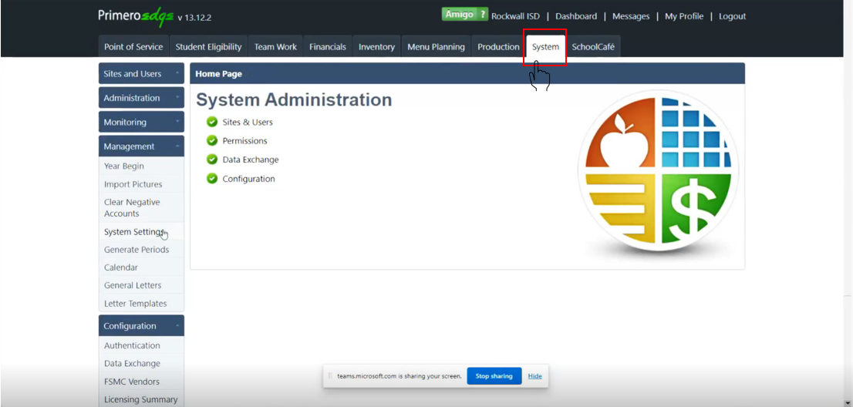853x407 pixels.
Task: Click the Logout link
Action: [x=732, y=16]
